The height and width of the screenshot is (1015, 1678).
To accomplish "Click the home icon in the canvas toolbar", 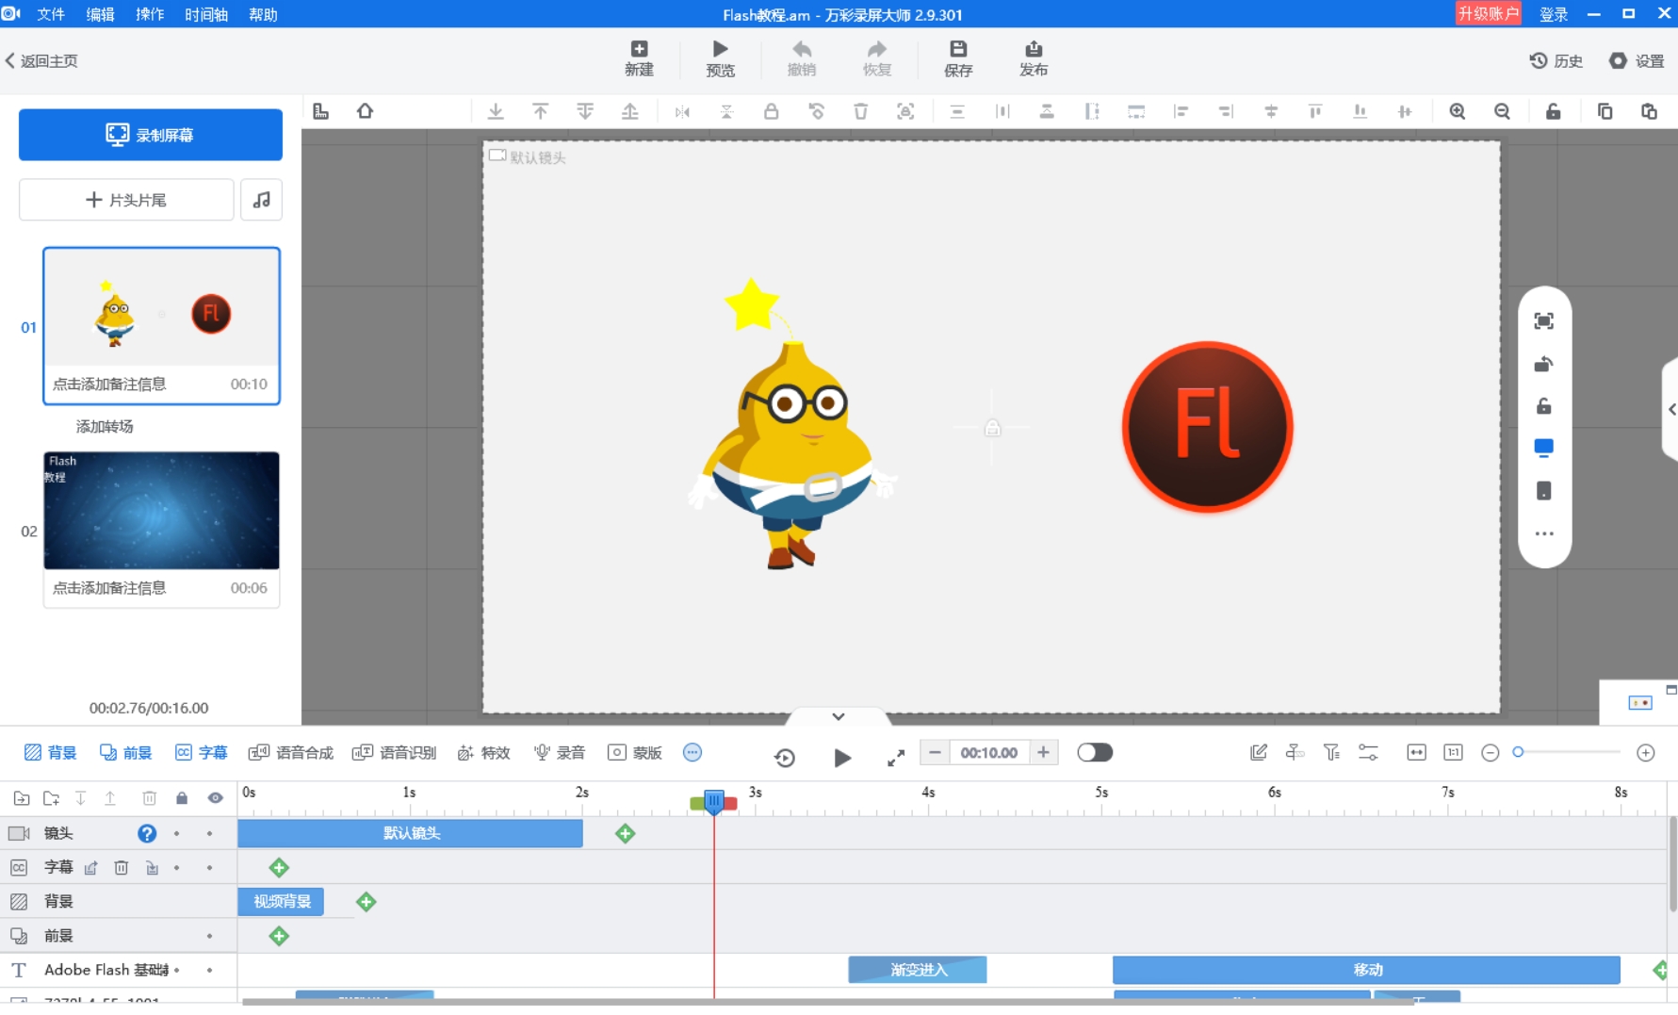I will pyautogui.click(x=366, y=111).
